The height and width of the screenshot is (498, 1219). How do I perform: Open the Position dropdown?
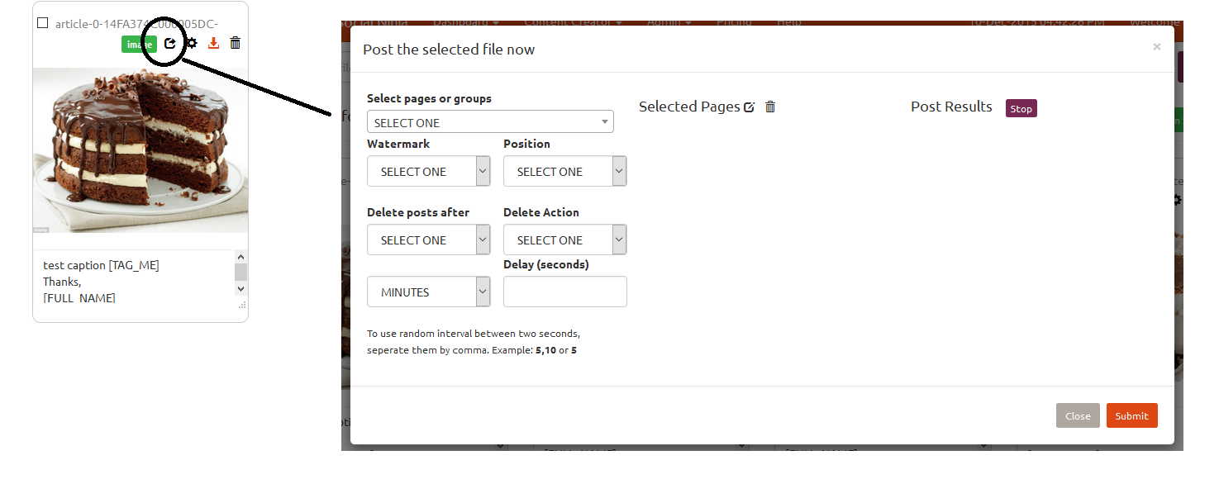[564, 172]
